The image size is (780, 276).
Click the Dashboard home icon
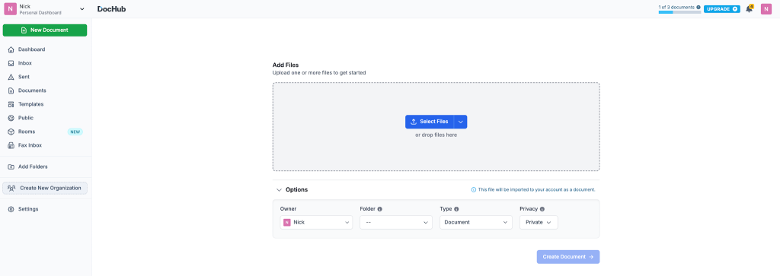[x=11, y=49]
